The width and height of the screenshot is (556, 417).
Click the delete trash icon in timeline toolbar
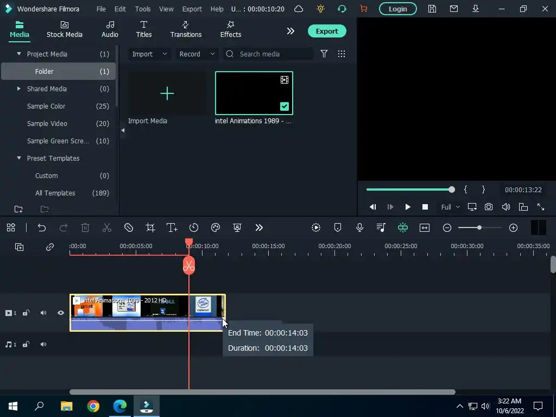pyautogui.click(x=85, y=228)
